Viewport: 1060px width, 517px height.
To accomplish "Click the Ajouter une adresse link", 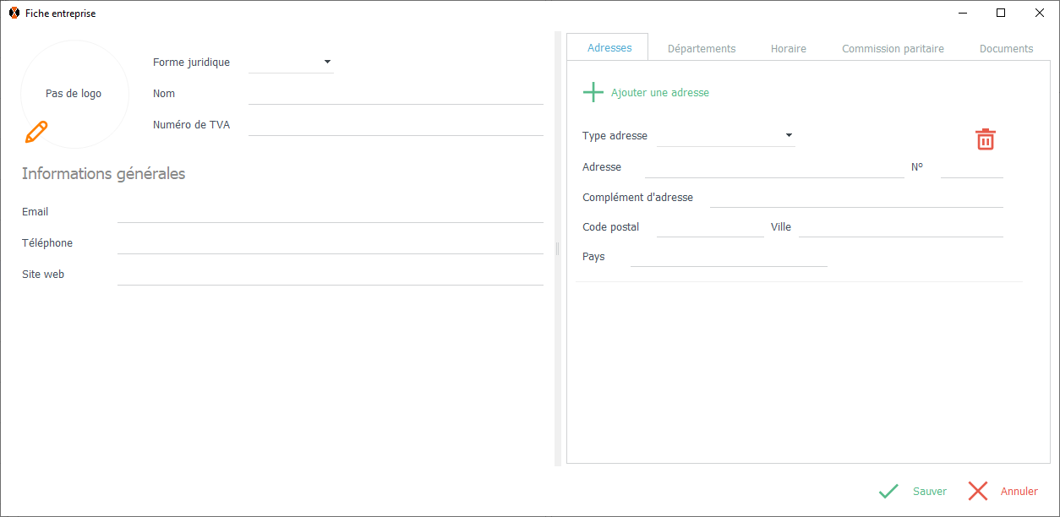I will tap(659, 93).
